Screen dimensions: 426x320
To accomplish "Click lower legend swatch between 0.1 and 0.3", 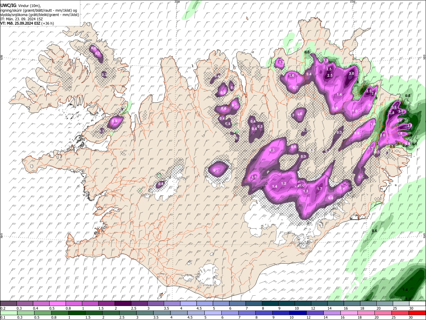I will click(x=9, y=313).
